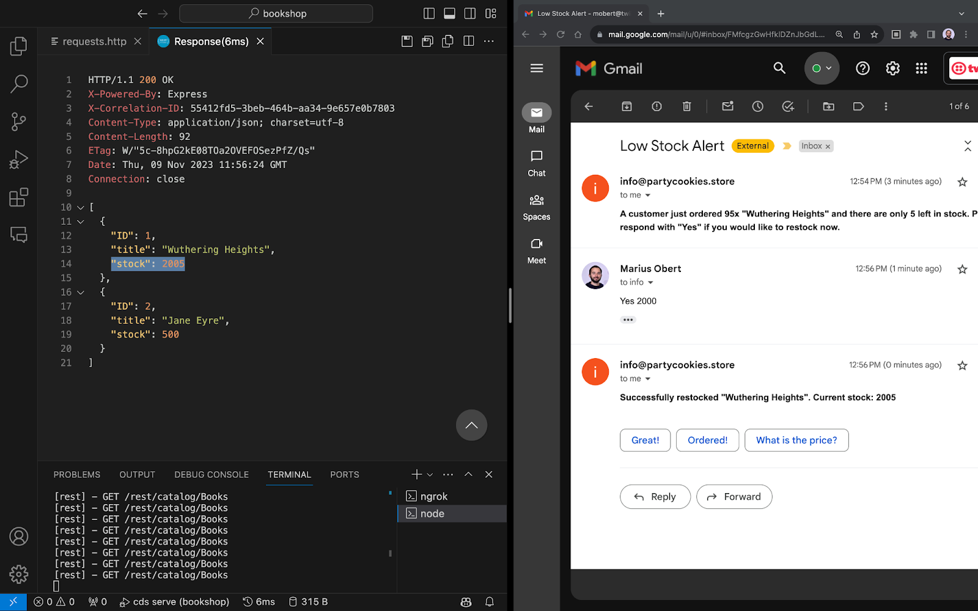
Task: Archive the Low Stock Alert conversation
Action: (627, 106)
